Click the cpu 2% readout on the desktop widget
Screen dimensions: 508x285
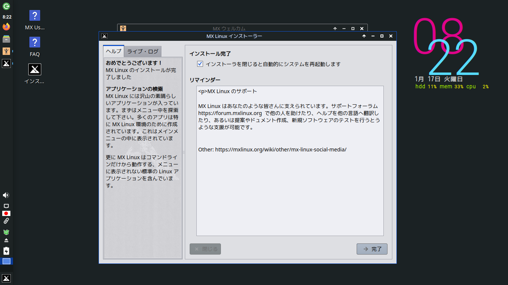pyautogui.click(x=478, y=86)
